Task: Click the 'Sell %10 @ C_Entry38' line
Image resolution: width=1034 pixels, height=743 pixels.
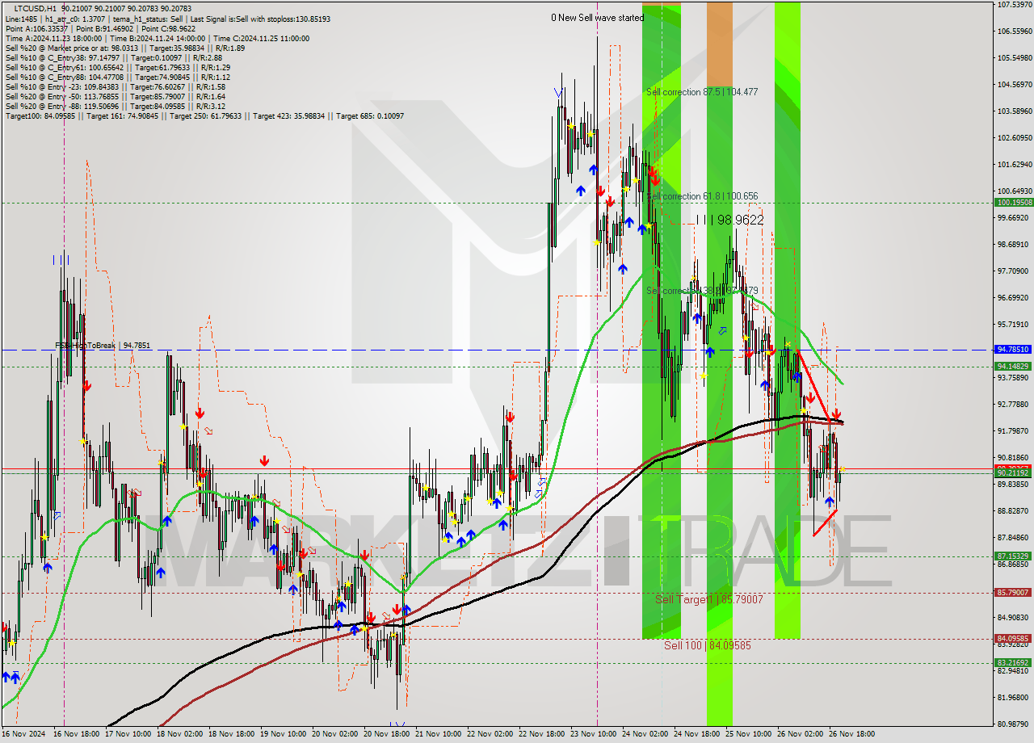Action: click(x=113, y=57)
